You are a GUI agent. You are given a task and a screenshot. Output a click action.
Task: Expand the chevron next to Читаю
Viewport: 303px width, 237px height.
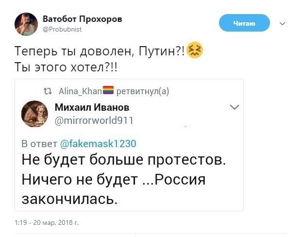tap(283, 23)
